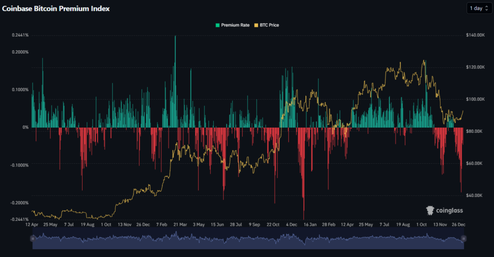Screen dimensions: 494x257
Task: Toggle the Premium Rate legend series
Action: (x=235, y=25)
